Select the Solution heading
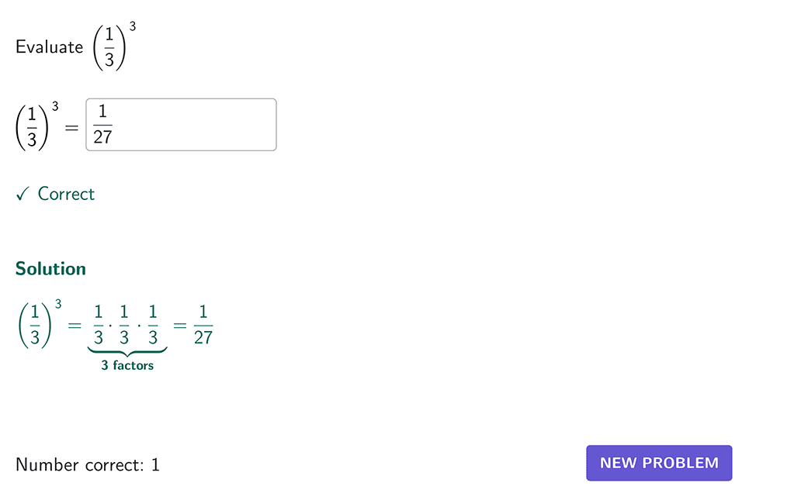The height and width of the screenshot is (500, 801). point(50,269)
